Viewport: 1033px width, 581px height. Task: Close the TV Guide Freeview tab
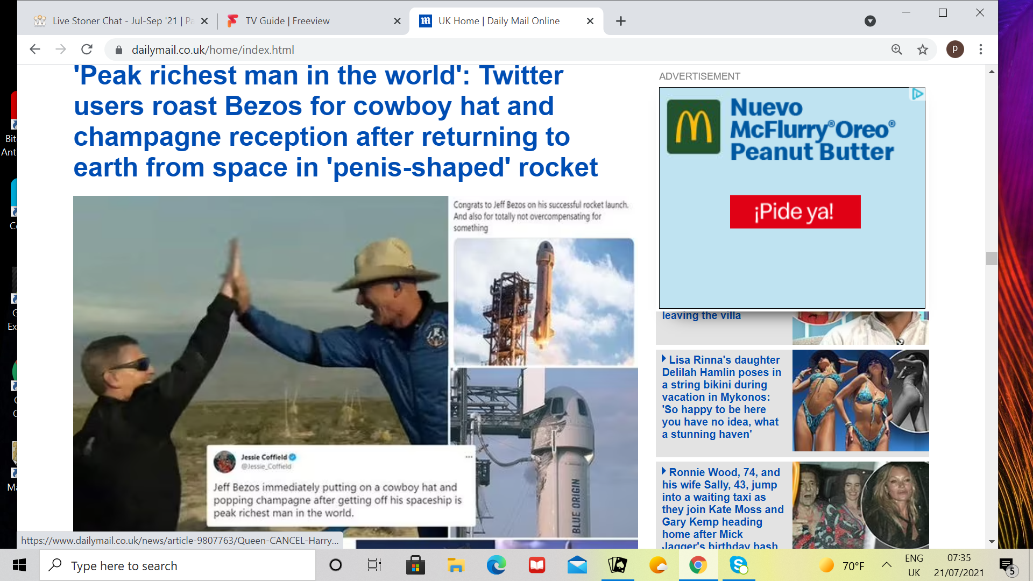397,21
